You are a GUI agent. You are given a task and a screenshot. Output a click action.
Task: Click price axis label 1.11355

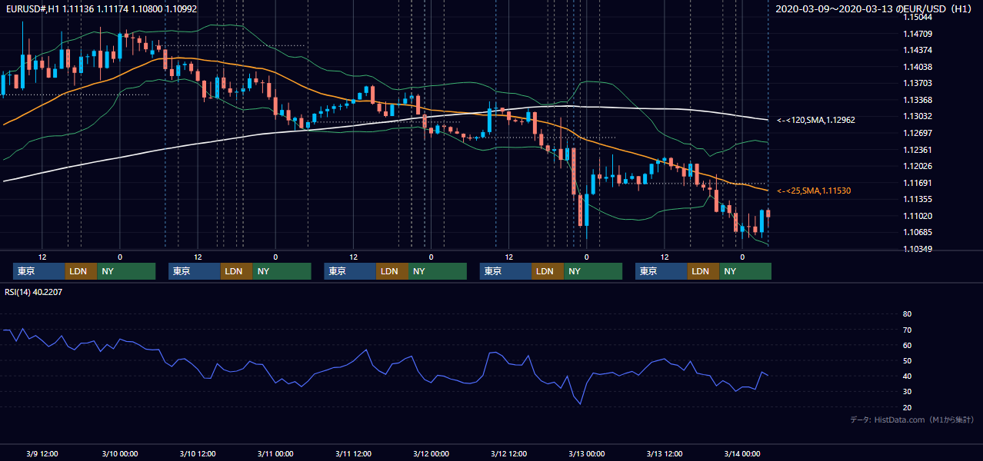coord(918,199)
